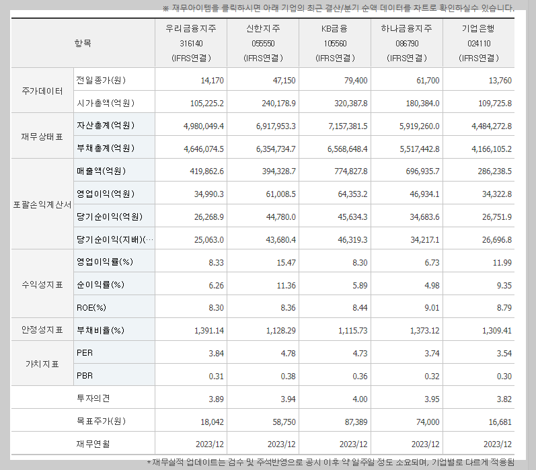Open the 순이익률(%) chart item
The image size is (536, 470).
[x=100, y=284]
